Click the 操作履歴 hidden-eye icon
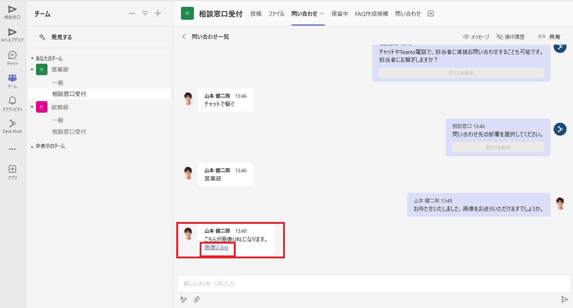The image size is (573, 308). 500,37
